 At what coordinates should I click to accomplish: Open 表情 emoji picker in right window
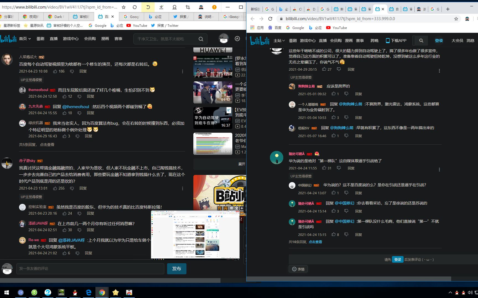(298, 269)
